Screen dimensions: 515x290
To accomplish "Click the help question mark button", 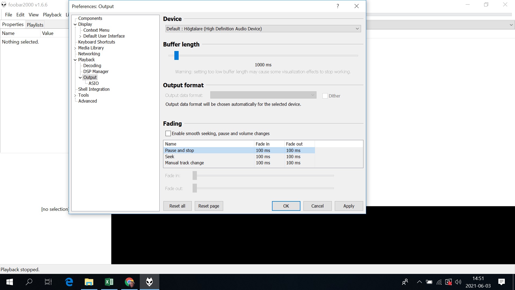I will pyautogui.click(x=338, y=6).
